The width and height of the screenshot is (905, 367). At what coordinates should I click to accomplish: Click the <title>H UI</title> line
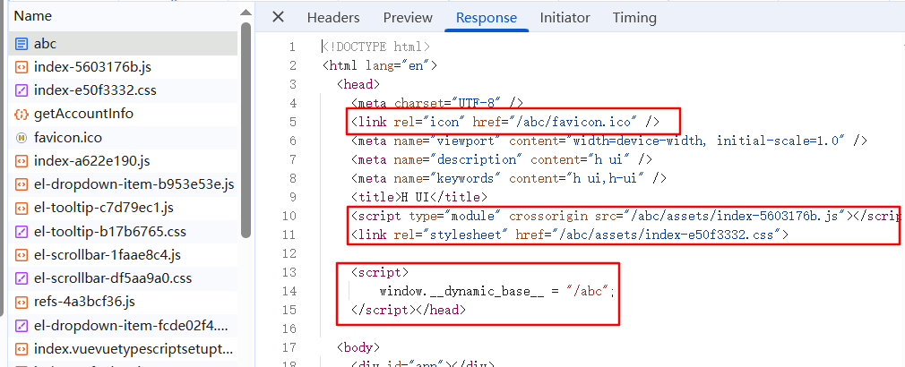419,198
